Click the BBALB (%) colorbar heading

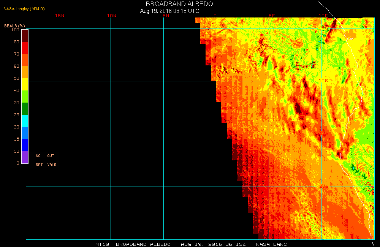tap(14, 25)
